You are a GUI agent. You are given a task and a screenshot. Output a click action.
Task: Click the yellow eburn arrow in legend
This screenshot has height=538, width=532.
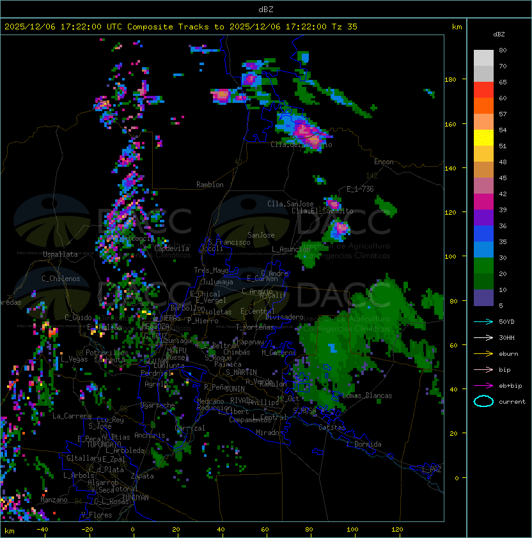pyautogui.click(x=483, y=354)
